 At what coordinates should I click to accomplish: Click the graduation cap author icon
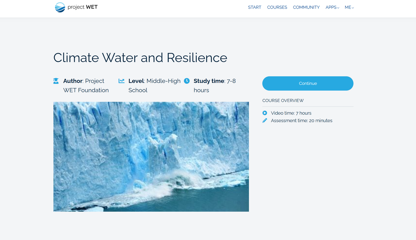click(x=56, y=81)
